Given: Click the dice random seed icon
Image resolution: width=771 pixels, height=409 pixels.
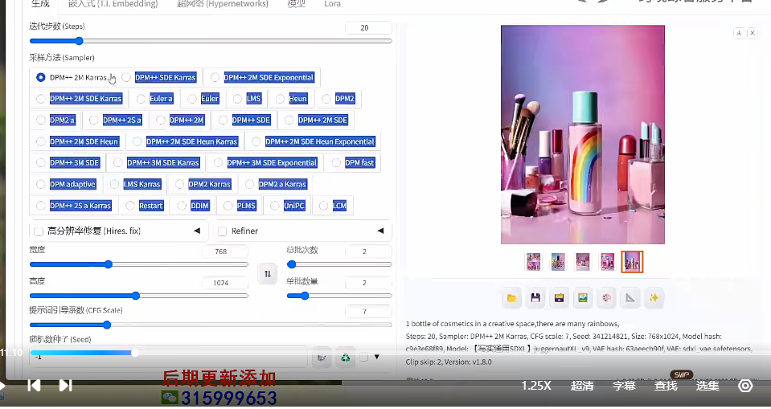Looking at the screenshot, I should [x=322, y=358].
